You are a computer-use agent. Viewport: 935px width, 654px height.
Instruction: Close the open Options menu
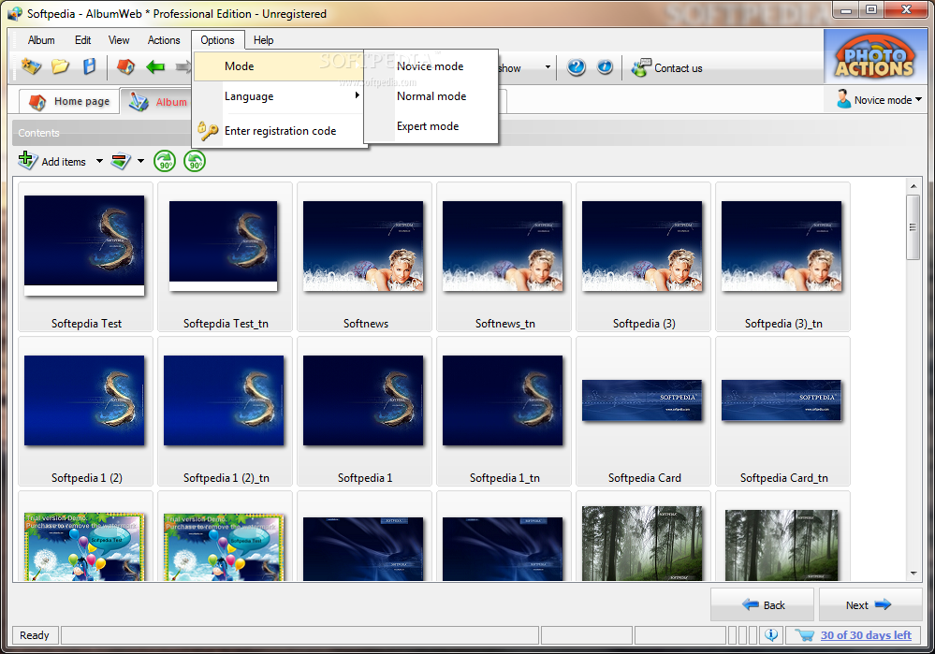click(x=218, y=40)
